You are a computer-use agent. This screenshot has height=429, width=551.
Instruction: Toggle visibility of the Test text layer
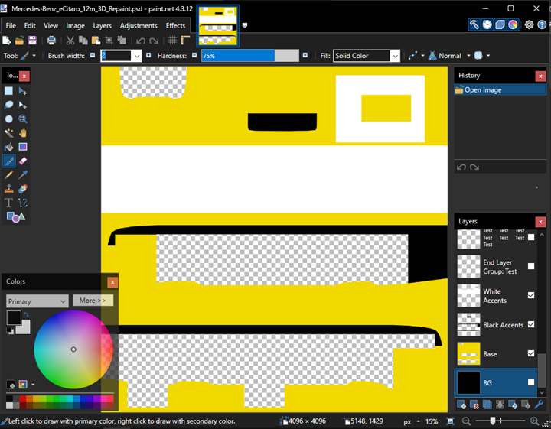(531, 237)
